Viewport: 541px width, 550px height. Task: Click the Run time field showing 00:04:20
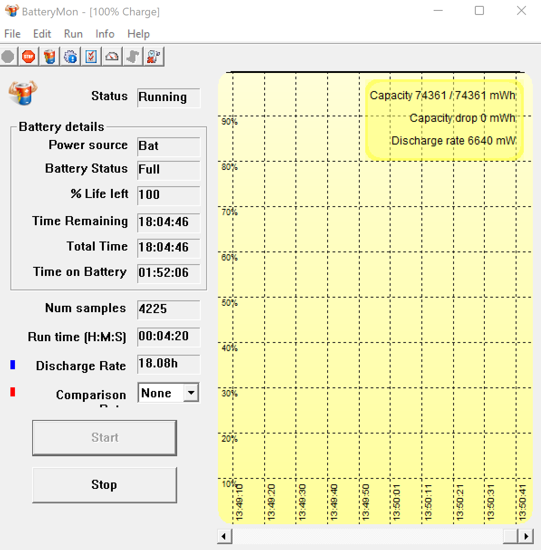(169, 337)
